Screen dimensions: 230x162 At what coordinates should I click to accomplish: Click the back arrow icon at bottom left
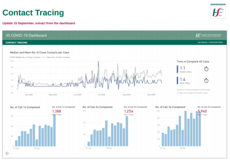coord(7,152)
